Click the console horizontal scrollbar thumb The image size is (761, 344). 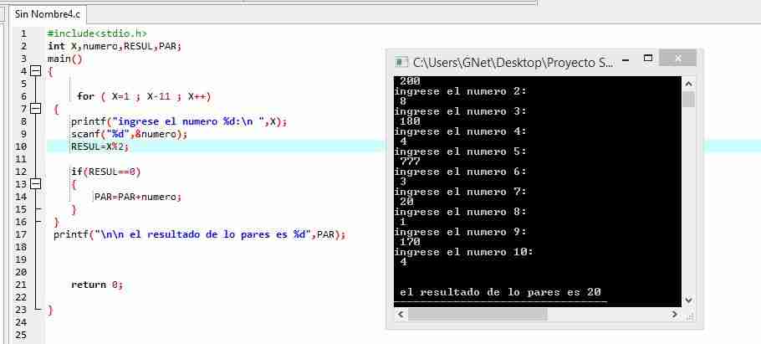pos(478,315)
